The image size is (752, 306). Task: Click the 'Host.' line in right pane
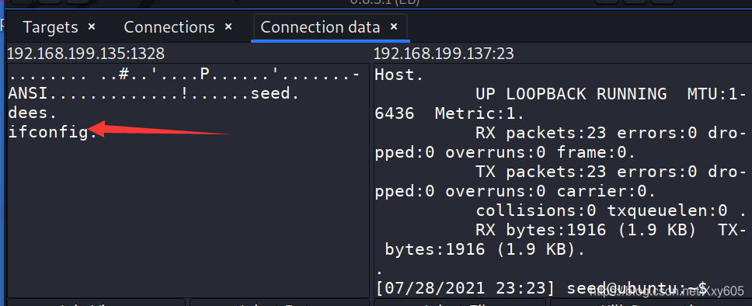[399, 75]
